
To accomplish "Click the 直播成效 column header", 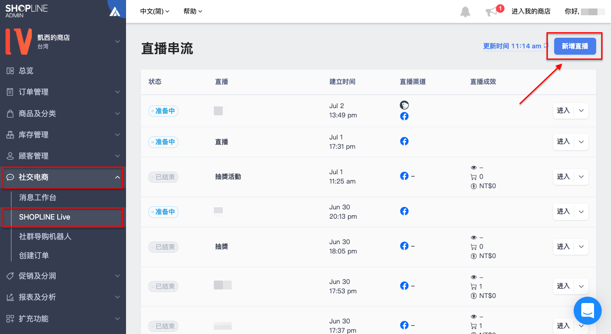I will coord(483,82).
